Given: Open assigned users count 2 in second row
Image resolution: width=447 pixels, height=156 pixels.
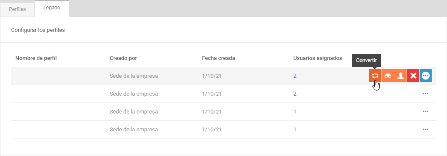Looking at the screenshot, I should point(295,94).
